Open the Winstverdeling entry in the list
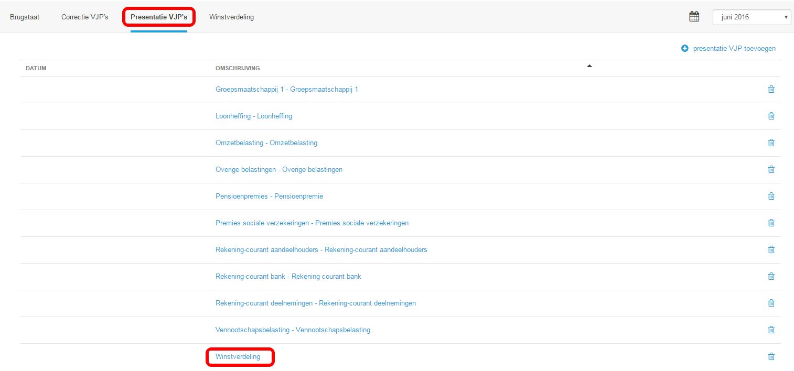 238,356
